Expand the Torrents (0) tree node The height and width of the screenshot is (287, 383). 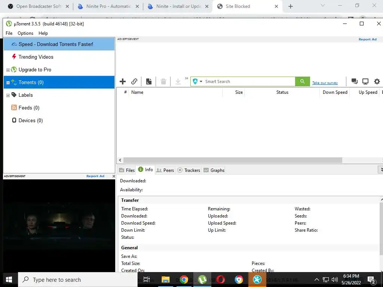click(x=8, y=83)
